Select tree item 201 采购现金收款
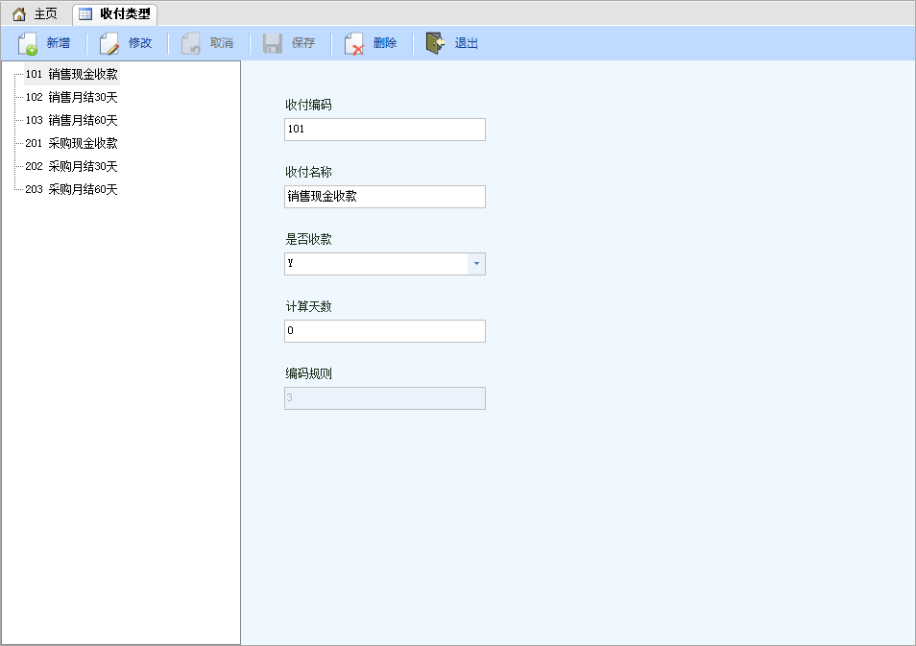The image size is (916, 646). point(71,143)
